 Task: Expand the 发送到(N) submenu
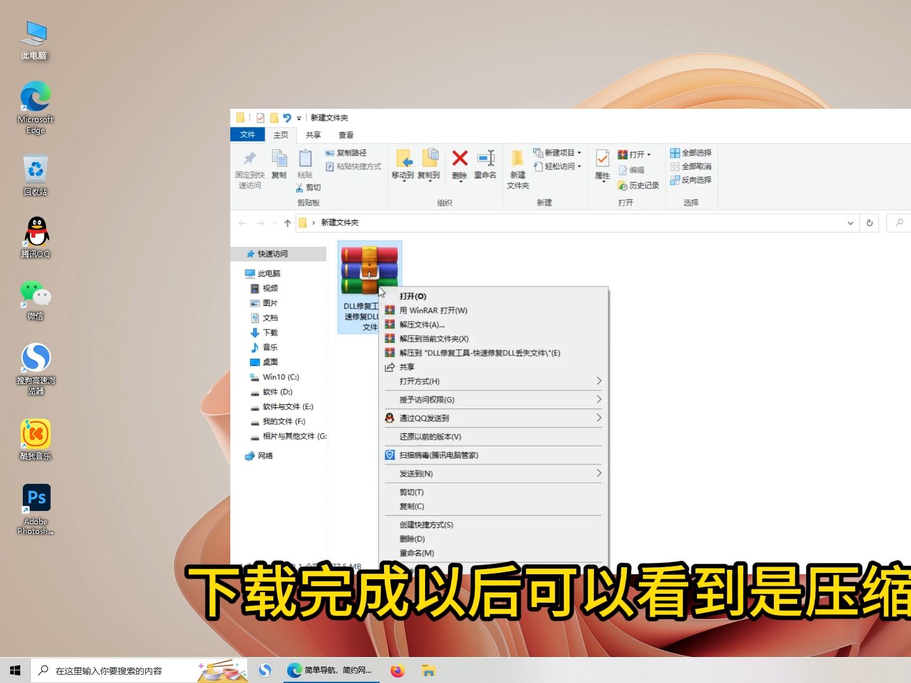point(493,474)
